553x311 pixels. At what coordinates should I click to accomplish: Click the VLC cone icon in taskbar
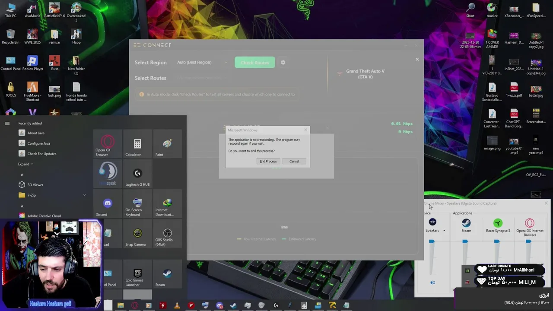177,305
